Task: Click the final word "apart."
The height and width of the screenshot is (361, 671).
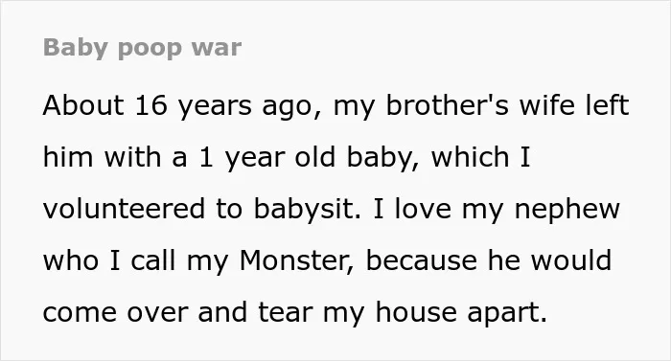Action: click(507, 314)
